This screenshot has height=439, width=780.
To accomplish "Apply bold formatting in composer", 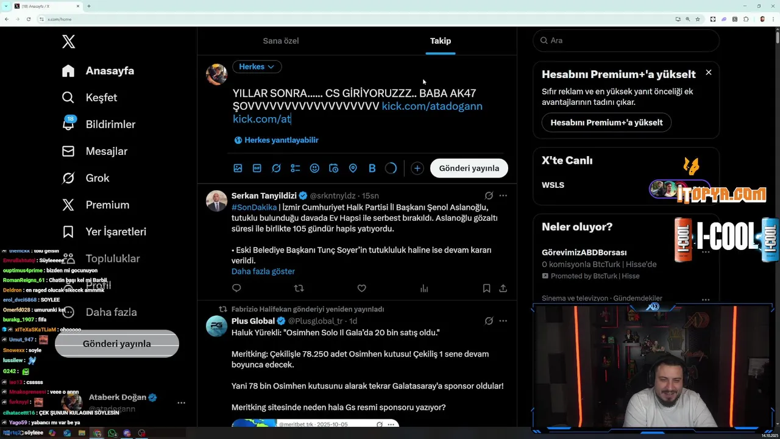I will pyautogui.click(x=372, y=168).
